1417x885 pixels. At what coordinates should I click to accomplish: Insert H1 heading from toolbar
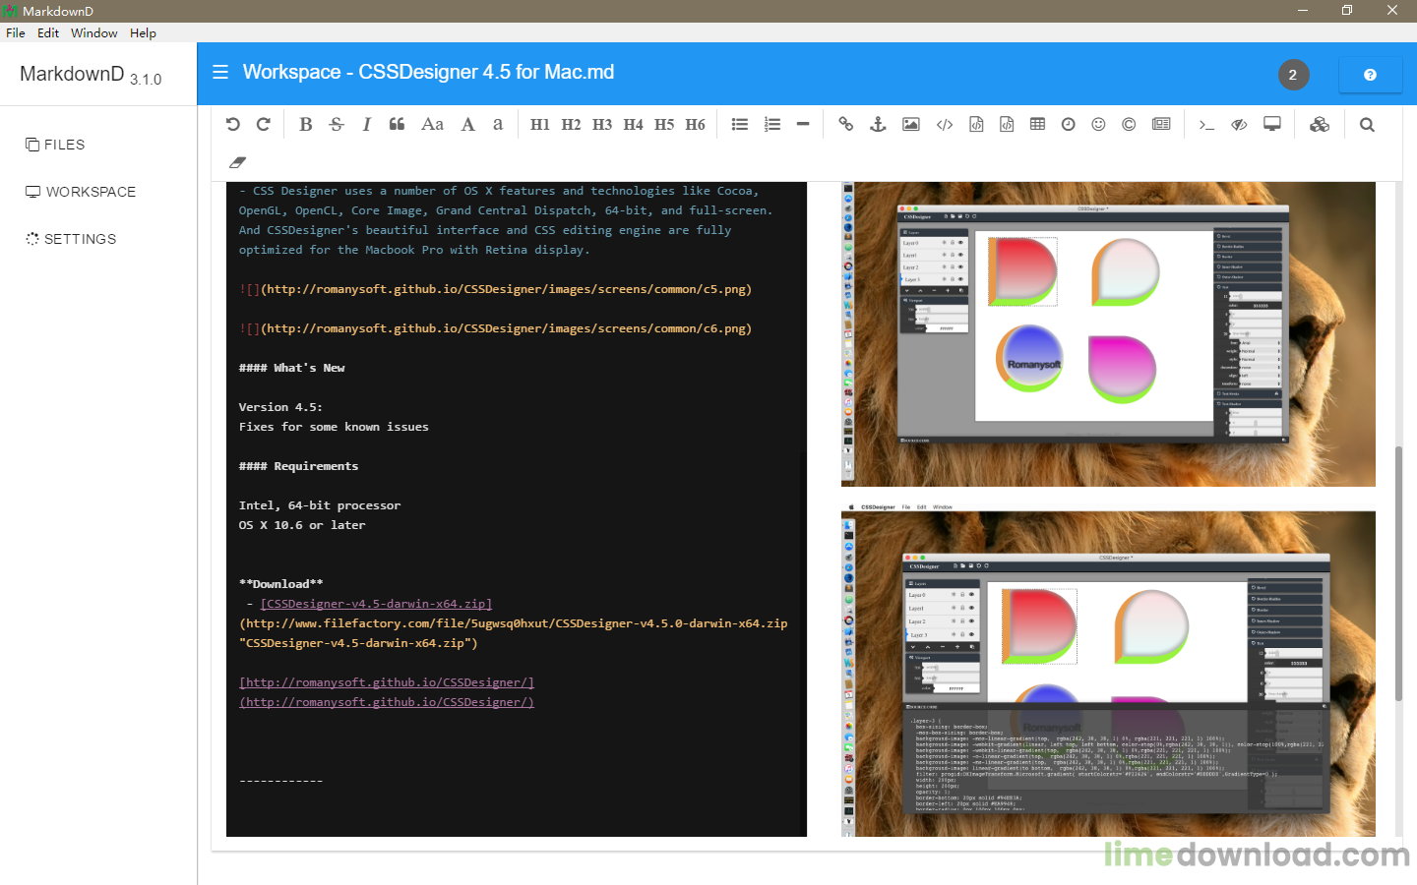(x=539, y=125)
